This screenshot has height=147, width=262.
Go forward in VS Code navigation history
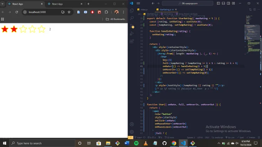coord(158,3)
